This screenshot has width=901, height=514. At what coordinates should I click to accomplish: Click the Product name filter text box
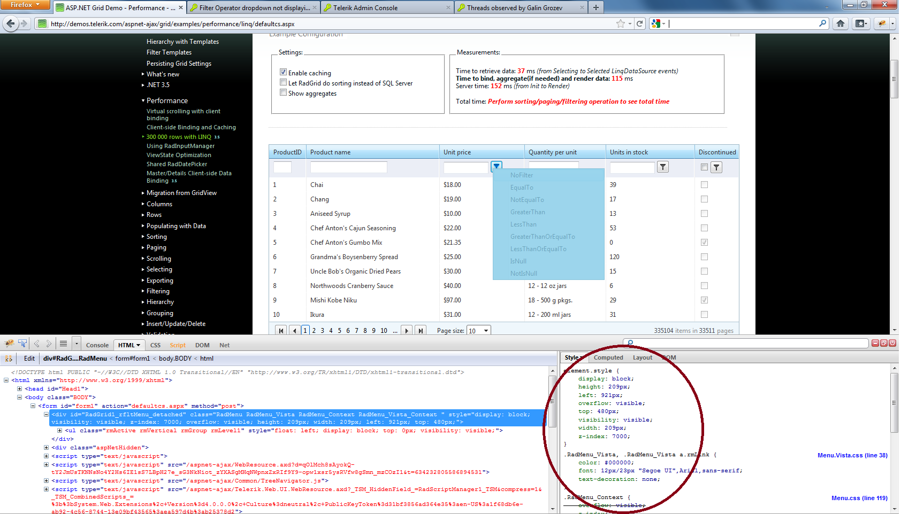(348, 167)
